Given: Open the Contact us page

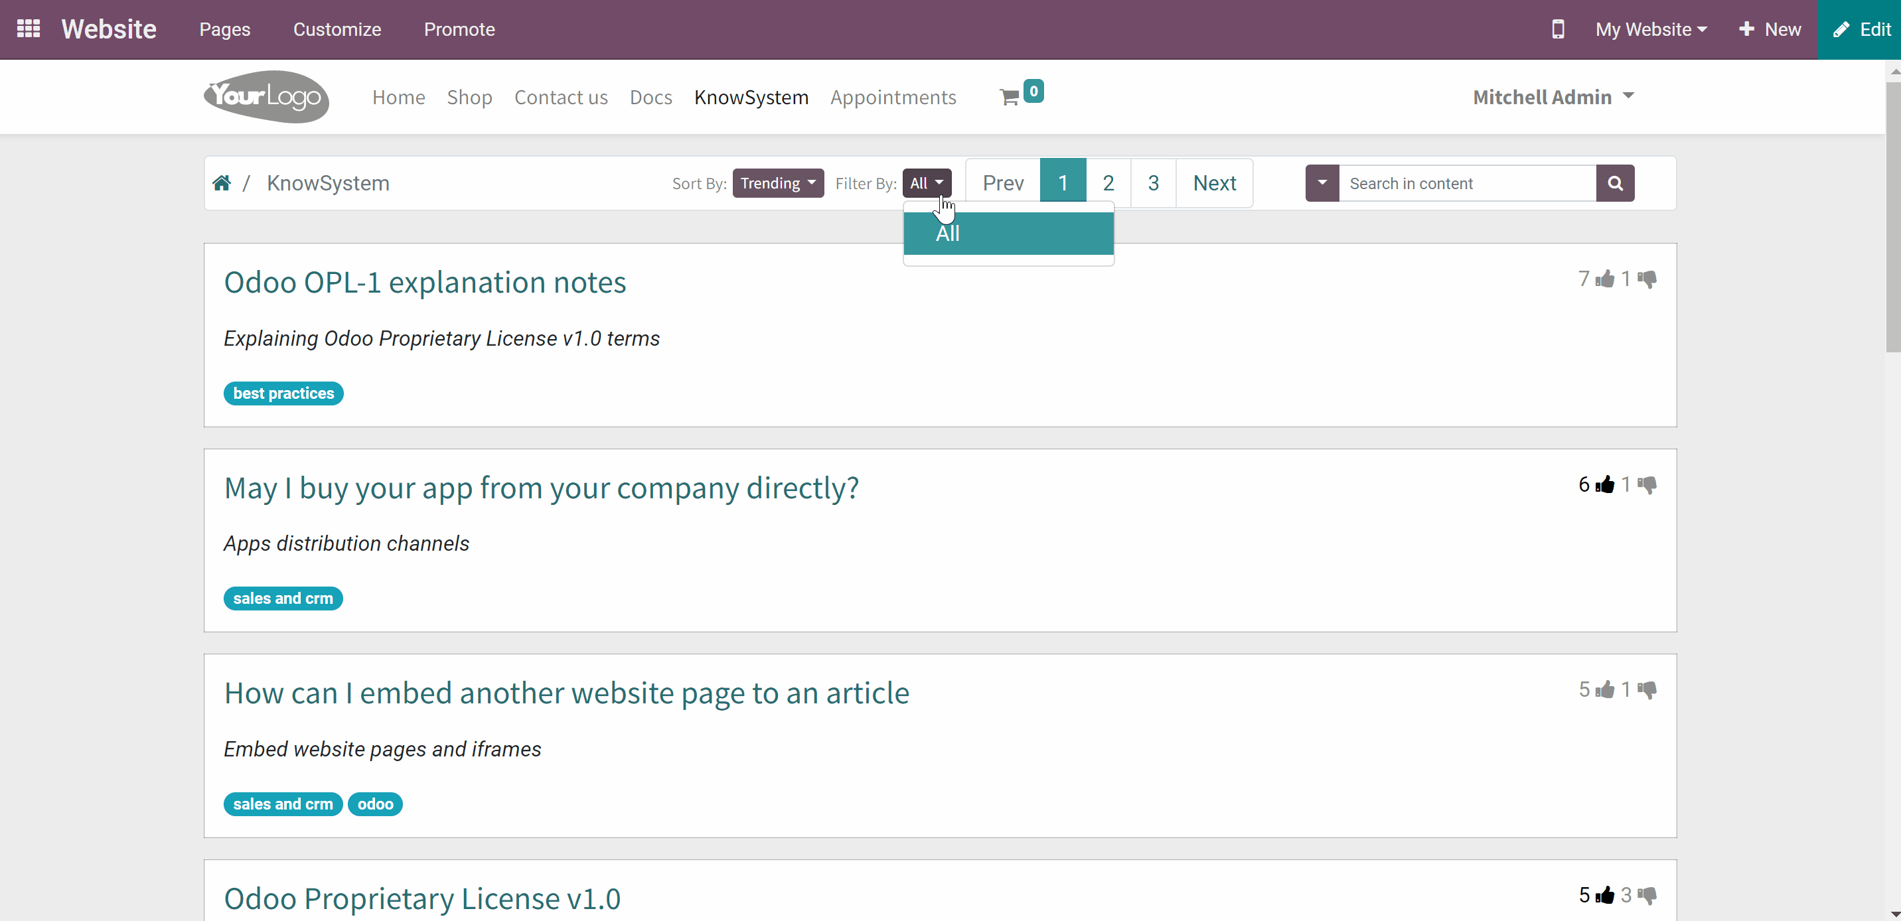Looking at the screenshot, I should [561, 98].
